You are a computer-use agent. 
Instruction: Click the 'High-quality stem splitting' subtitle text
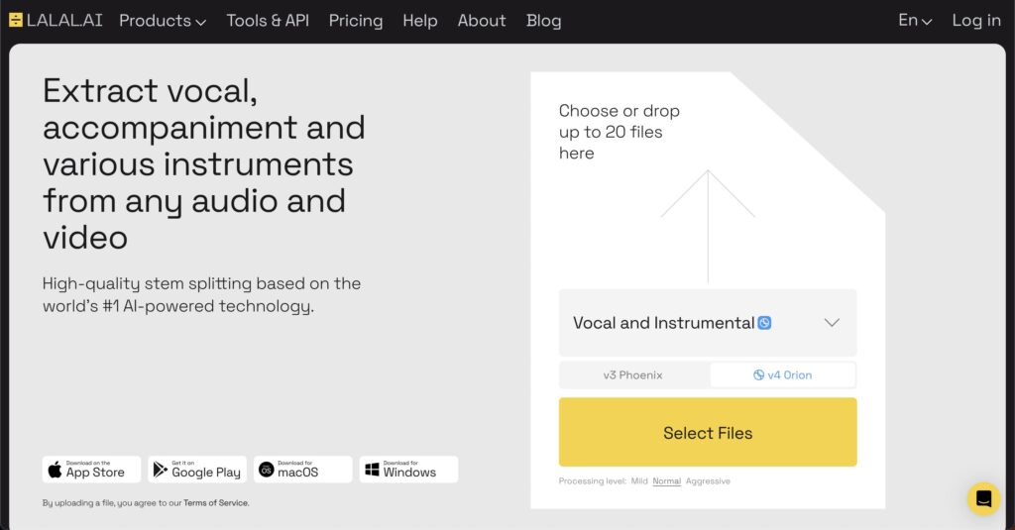coord(201,294)
